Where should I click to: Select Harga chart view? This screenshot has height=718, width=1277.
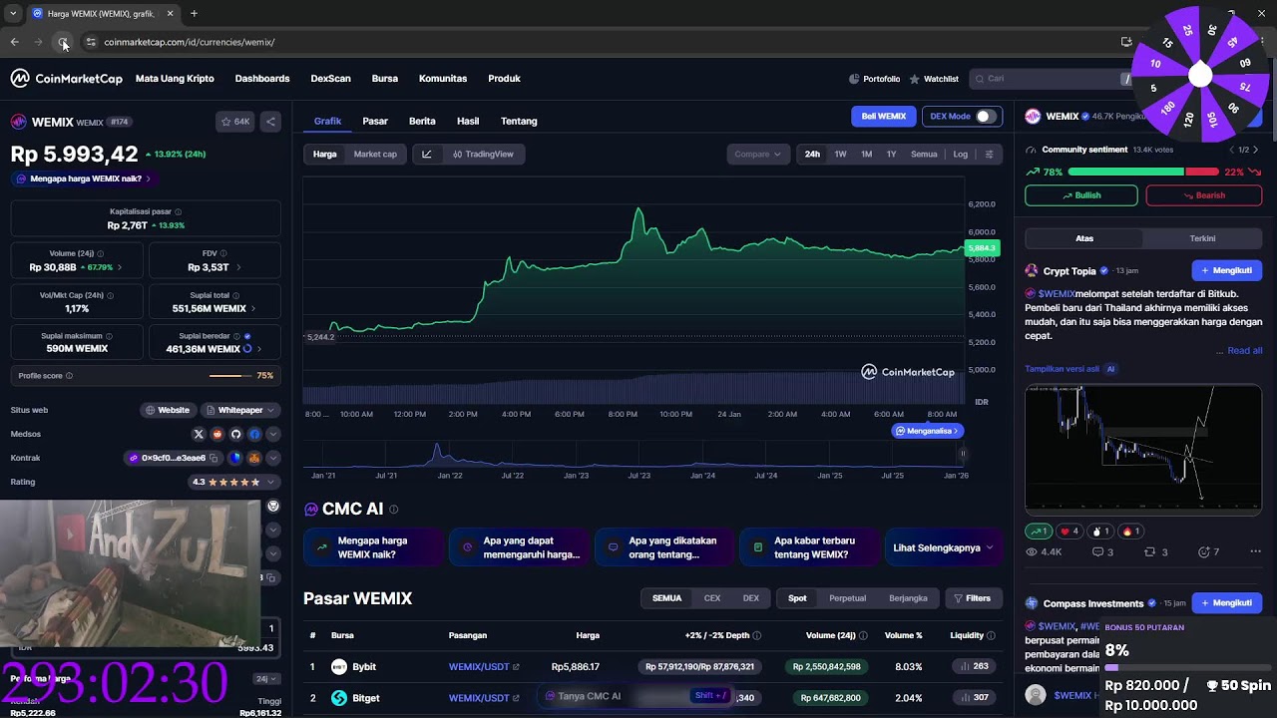(x=325, y=155)
